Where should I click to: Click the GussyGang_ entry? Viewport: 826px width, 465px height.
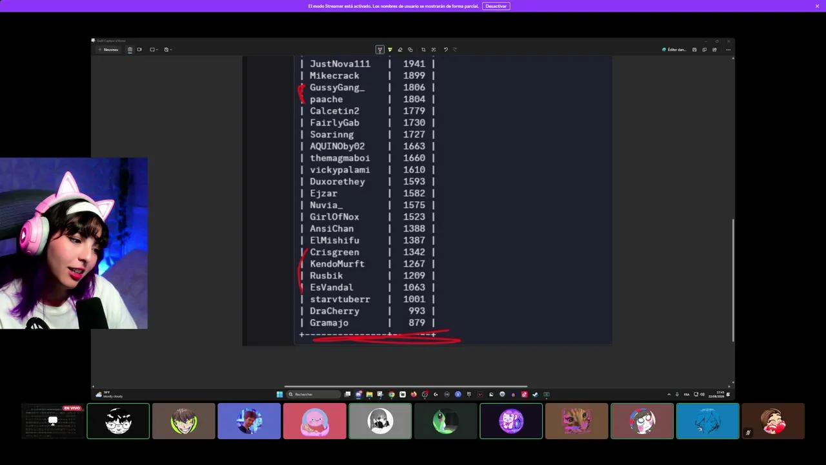tap(337, 87)
